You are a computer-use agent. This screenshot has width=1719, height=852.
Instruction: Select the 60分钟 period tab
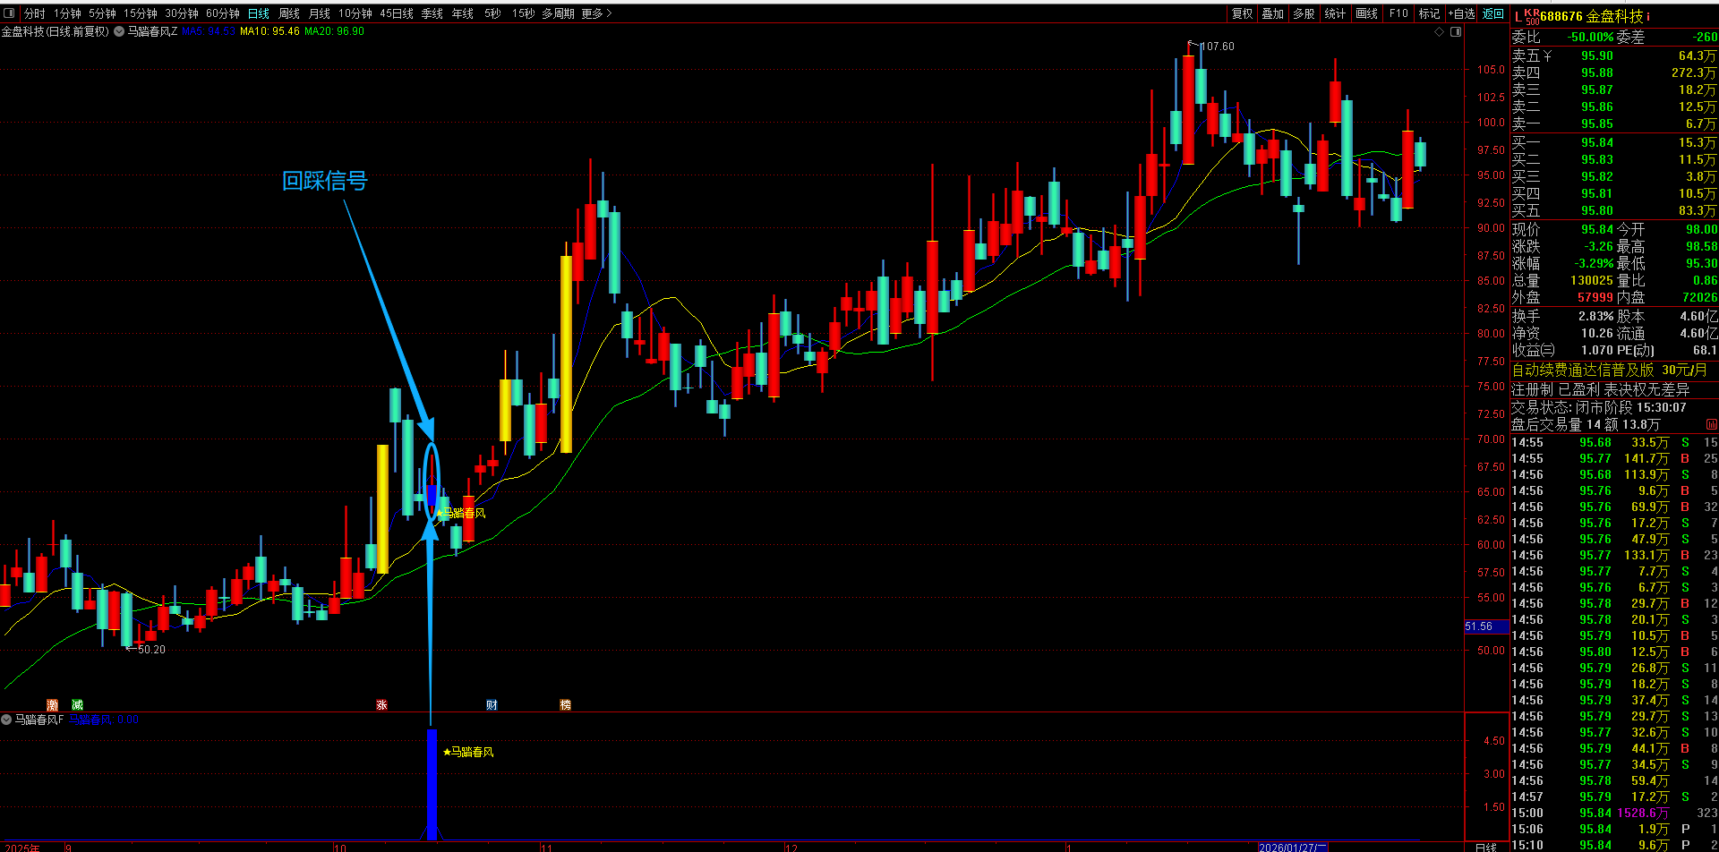tap(223, 13)
